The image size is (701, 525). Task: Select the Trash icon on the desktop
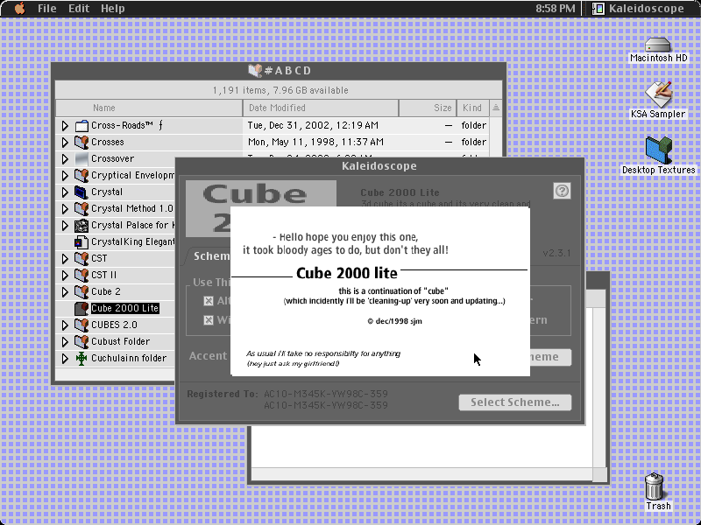(654, 486)
